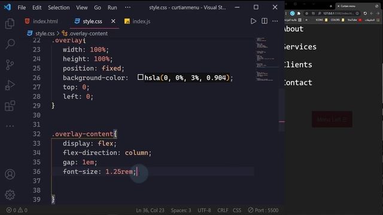Close the Curtain menu browser tab

pos(338,6)
